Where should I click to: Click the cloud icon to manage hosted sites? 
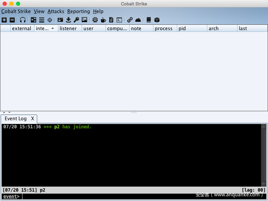pyautogui.click(x=138, y=20)
